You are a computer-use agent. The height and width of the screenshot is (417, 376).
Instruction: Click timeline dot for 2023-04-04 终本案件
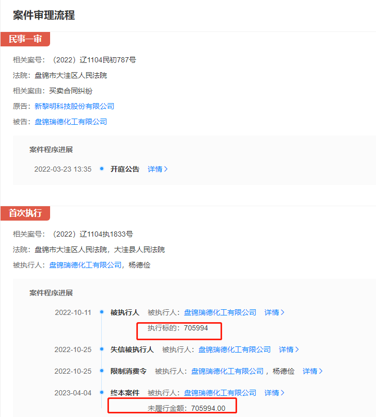[x=102, y=392]
